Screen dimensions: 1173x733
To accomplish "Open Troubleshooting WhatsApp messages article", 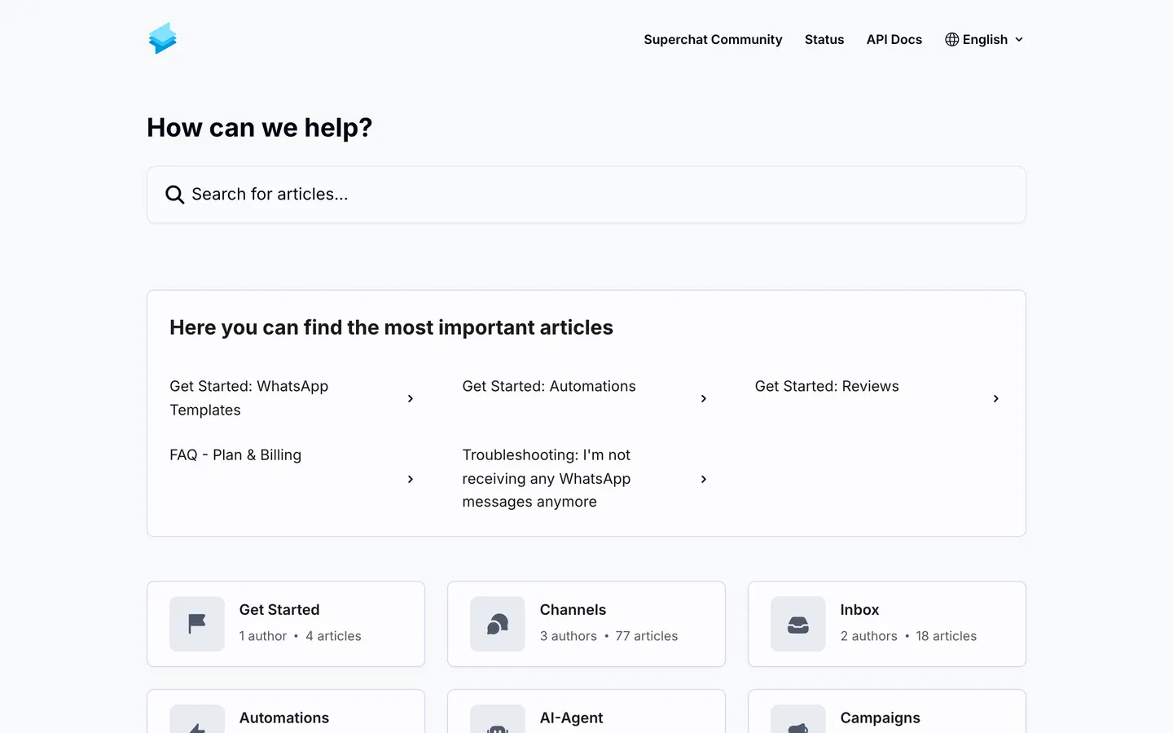I will pos(547,479).
